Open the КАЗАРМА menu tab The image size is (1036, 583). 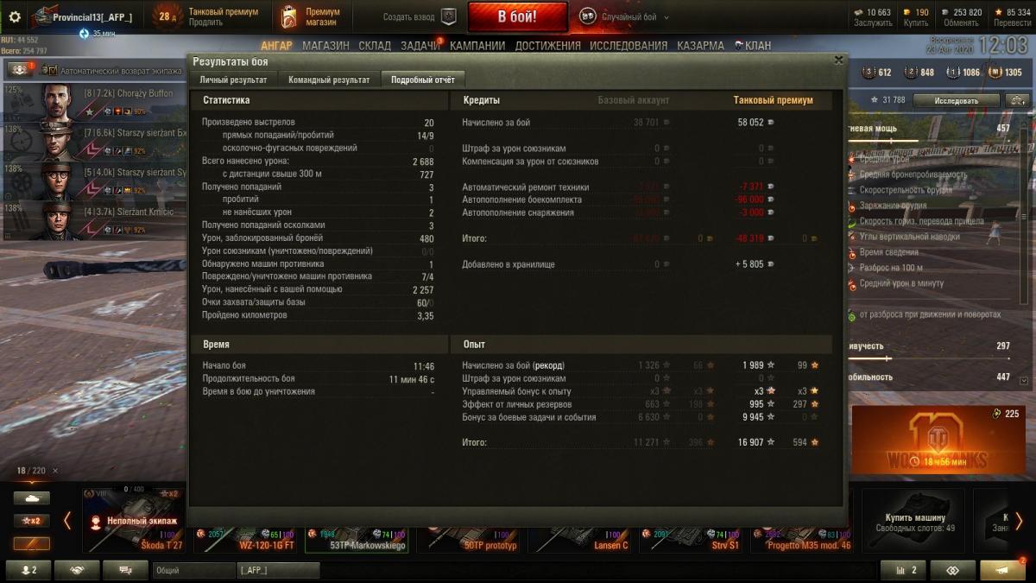click(700, 46)
